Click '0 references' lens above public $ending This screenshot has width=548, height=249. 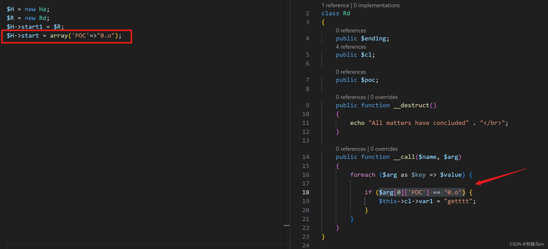click(x=351, y=30)
